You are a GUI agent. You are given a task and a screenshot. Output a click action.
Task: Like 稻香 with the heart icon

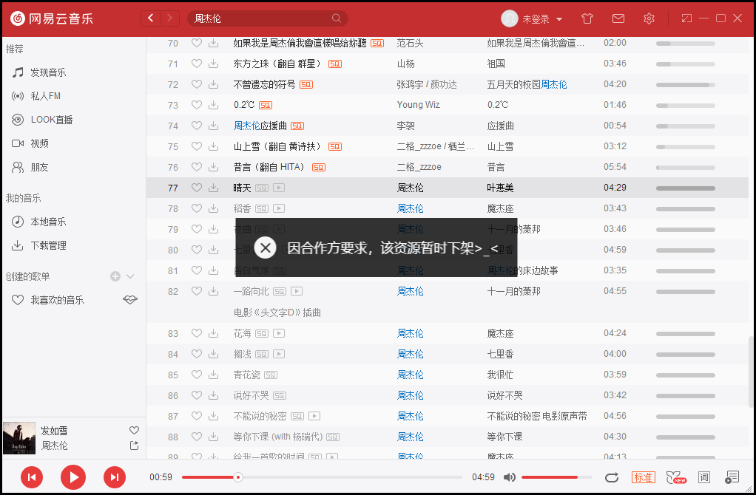point(196,208)
